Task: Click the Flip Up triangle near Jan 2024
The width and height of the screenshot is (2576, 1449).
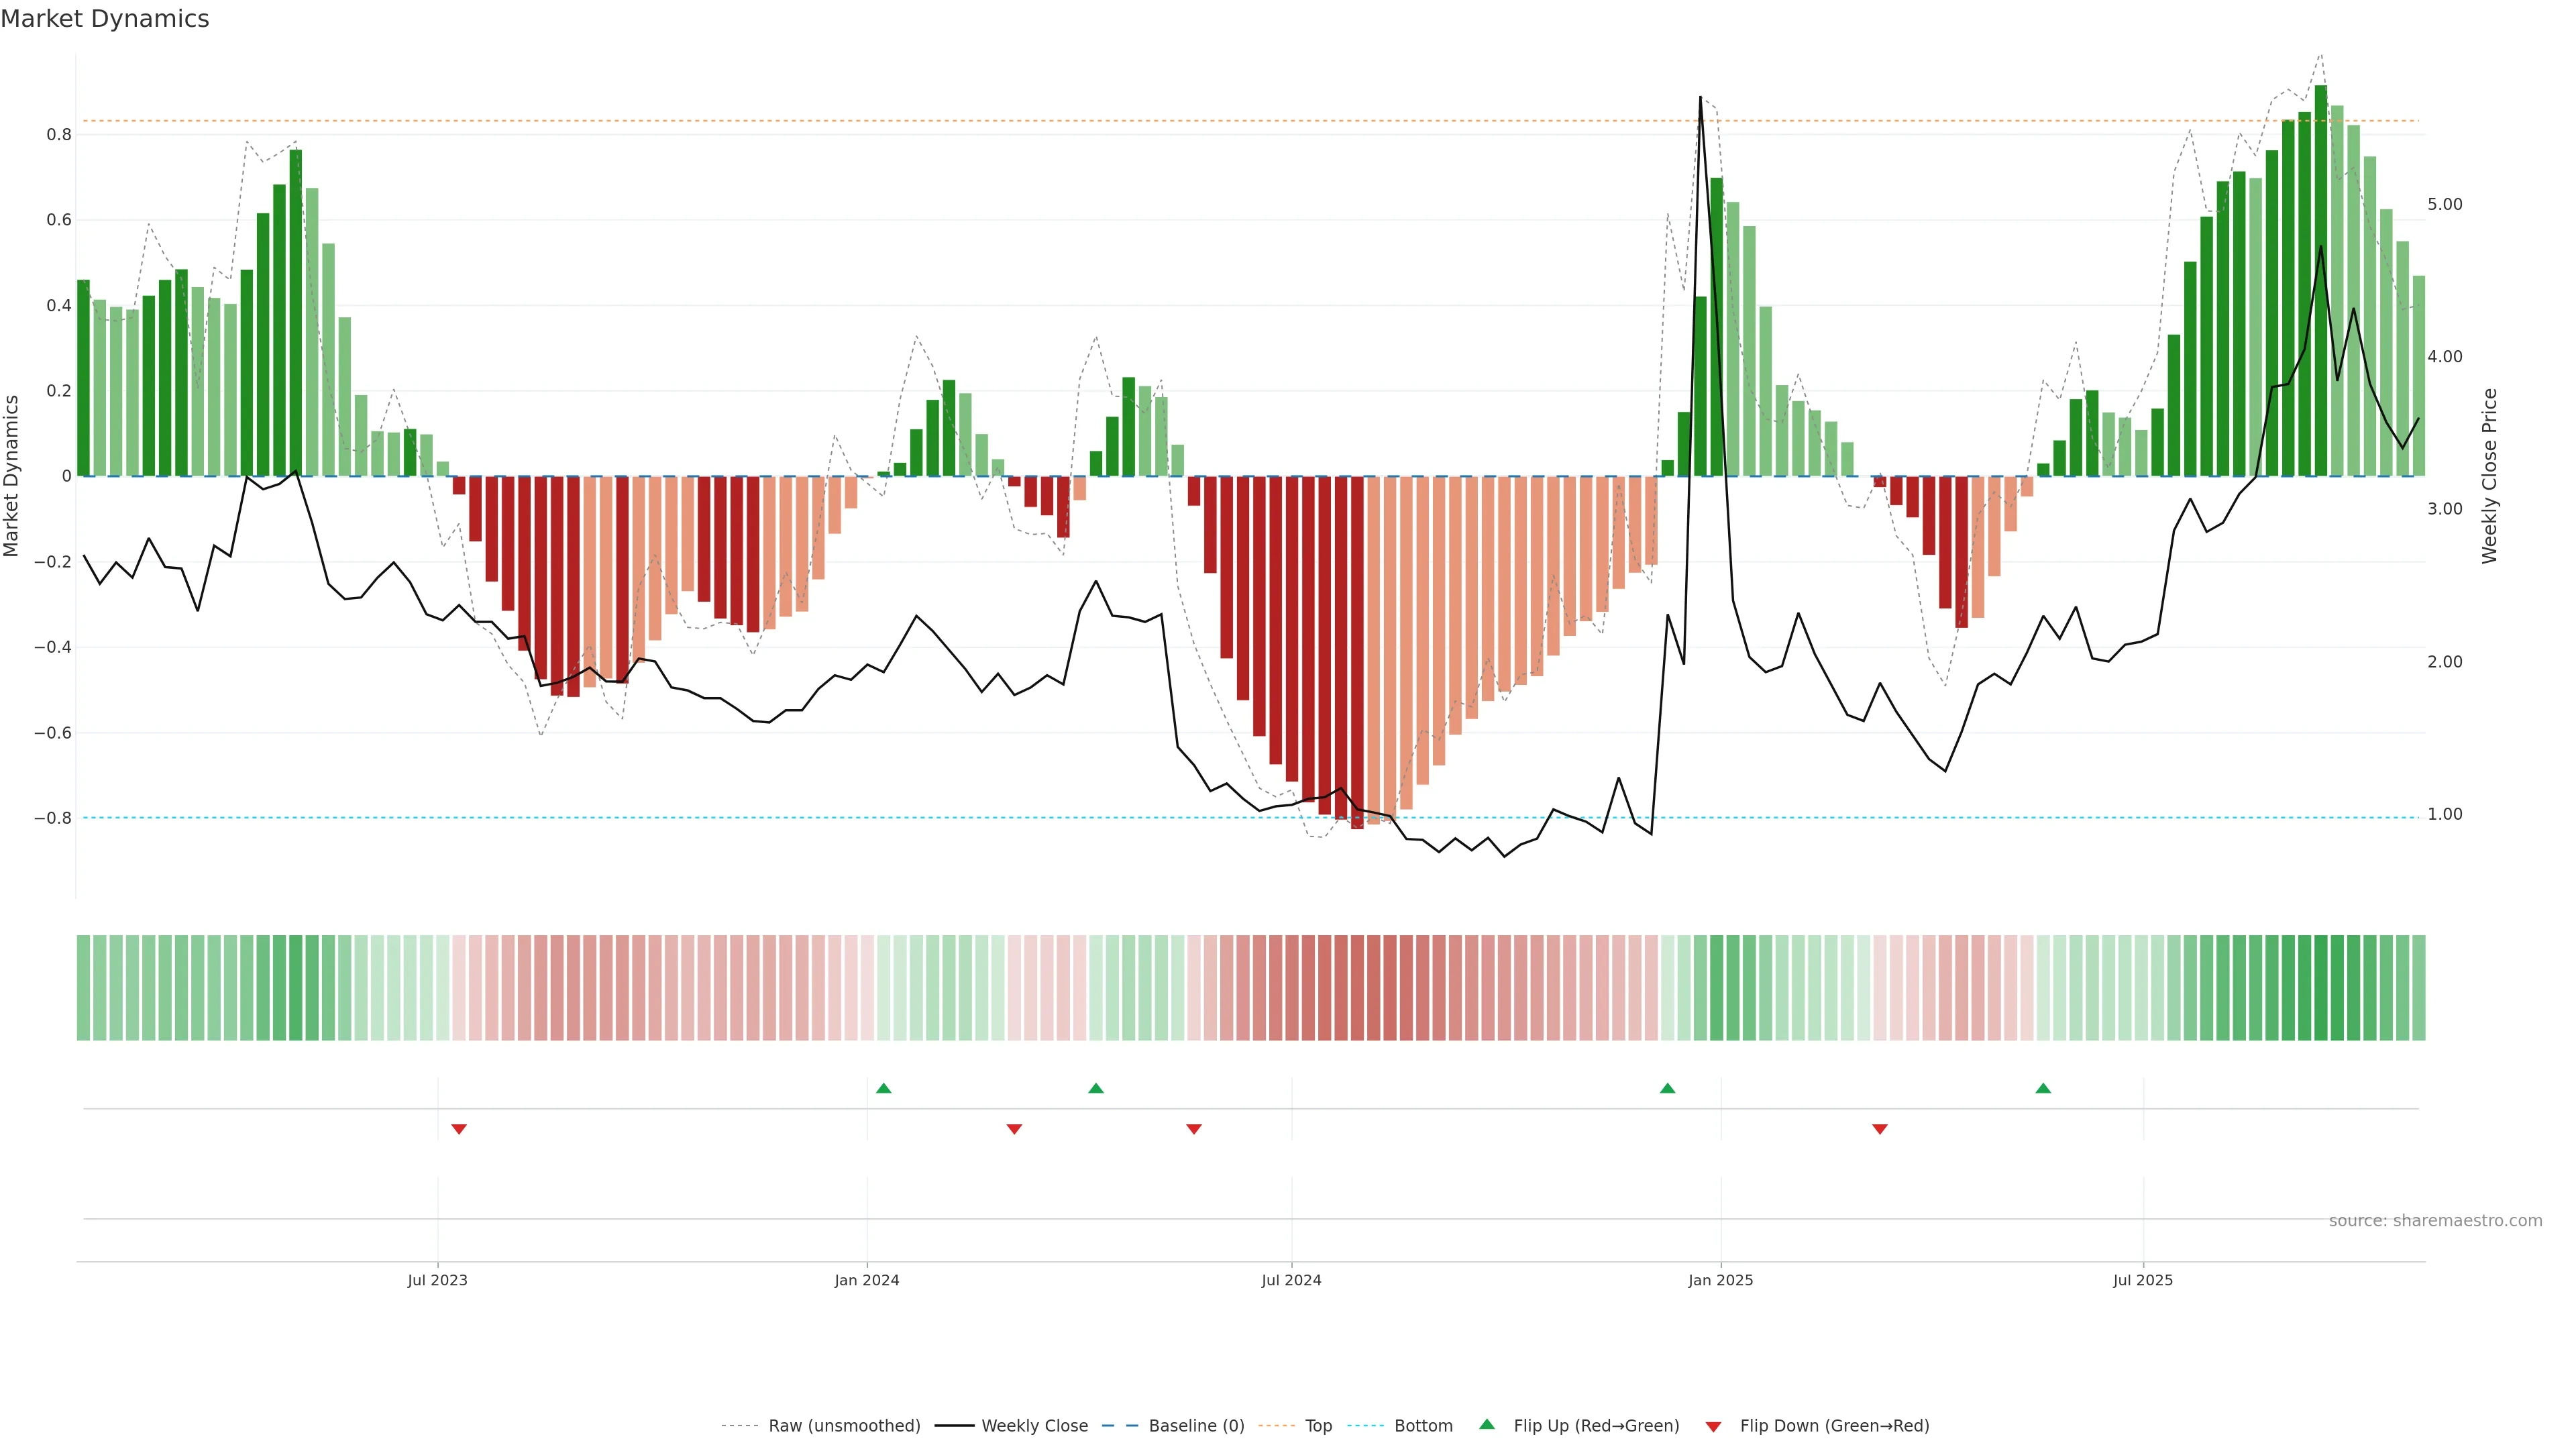Action: point(883,1088)
